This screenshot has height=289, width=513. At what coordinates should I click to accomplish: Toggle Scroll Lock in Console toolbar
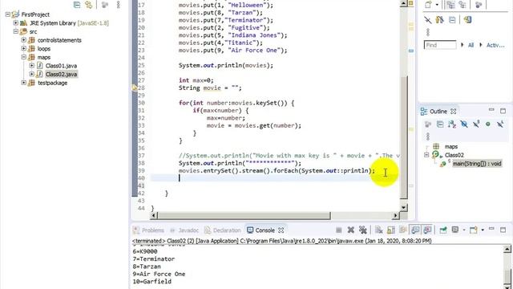pos(391,230)
